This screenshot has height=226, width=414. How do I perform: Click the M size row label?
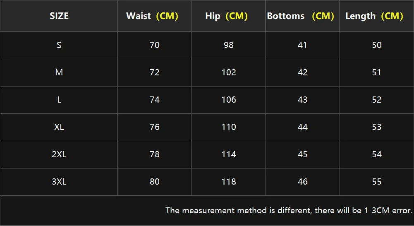[59, 72]
